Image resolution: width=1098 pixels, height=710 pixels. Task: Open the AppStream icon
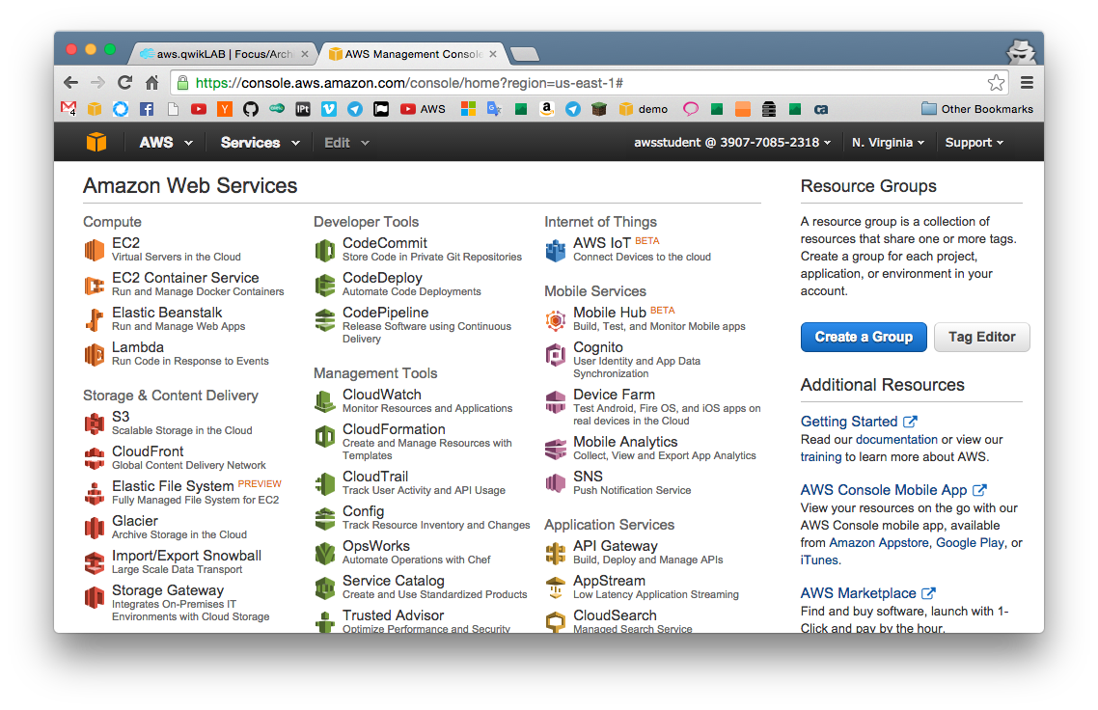(x=556, y=587)
